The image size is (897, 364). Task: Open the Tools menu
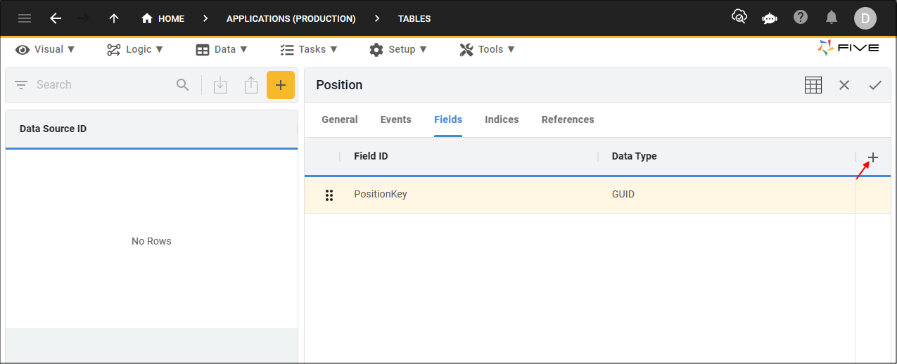(487, 49)
